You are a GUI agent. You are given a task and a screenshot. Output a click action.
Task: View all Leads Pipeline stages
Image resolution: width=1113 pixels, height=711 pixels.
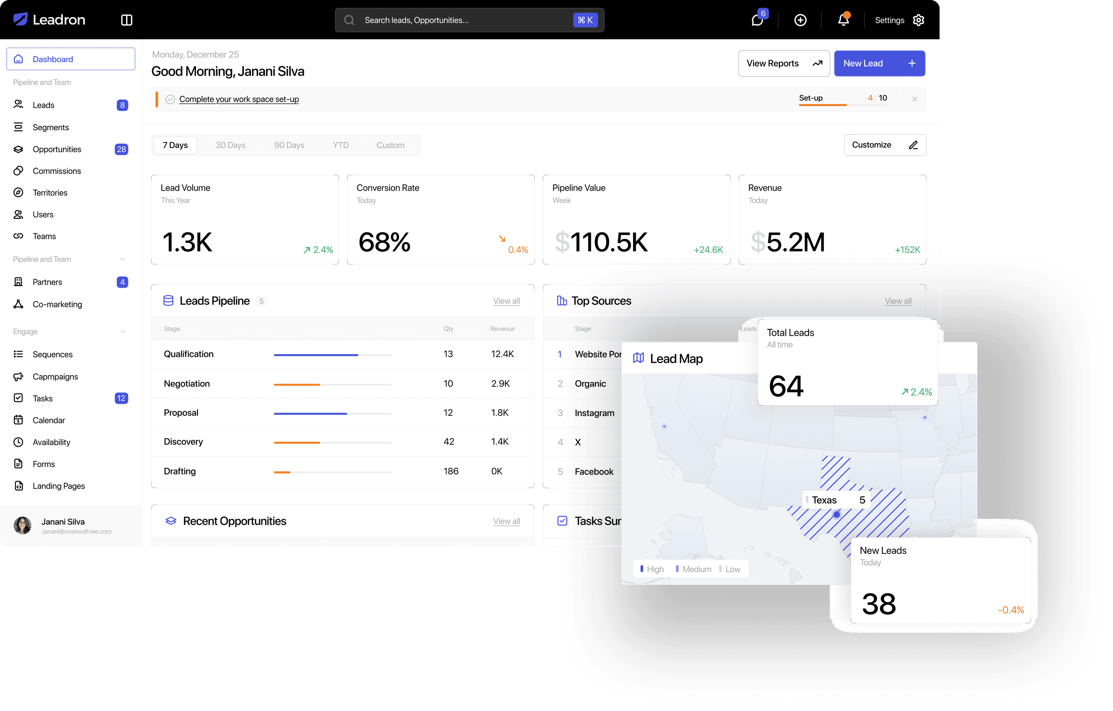(x=507, y=301)
